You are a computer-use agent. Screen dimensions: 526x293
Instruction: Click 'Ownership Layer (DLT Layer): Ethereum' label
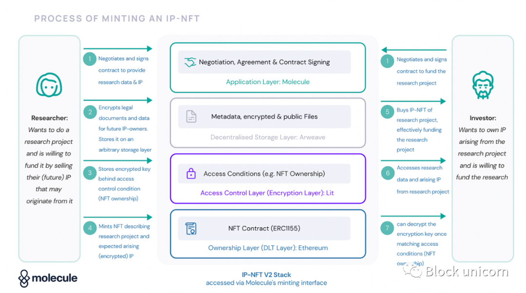(x=268, y=248)
